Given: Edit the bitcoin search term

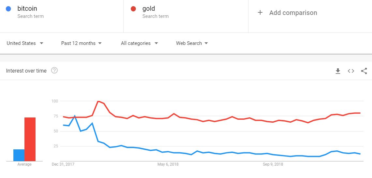Looking at the screenshot, I should point(27,9).
